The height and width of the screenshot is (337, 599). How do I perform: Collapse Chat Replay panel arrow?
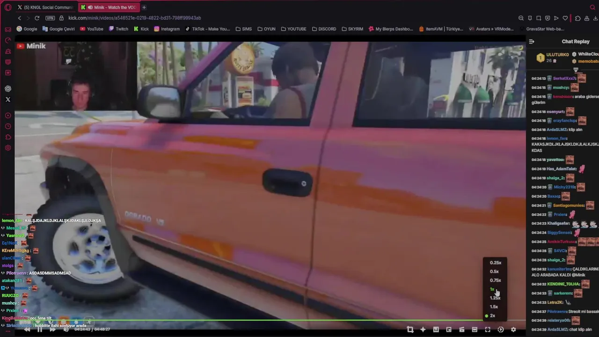532,42
